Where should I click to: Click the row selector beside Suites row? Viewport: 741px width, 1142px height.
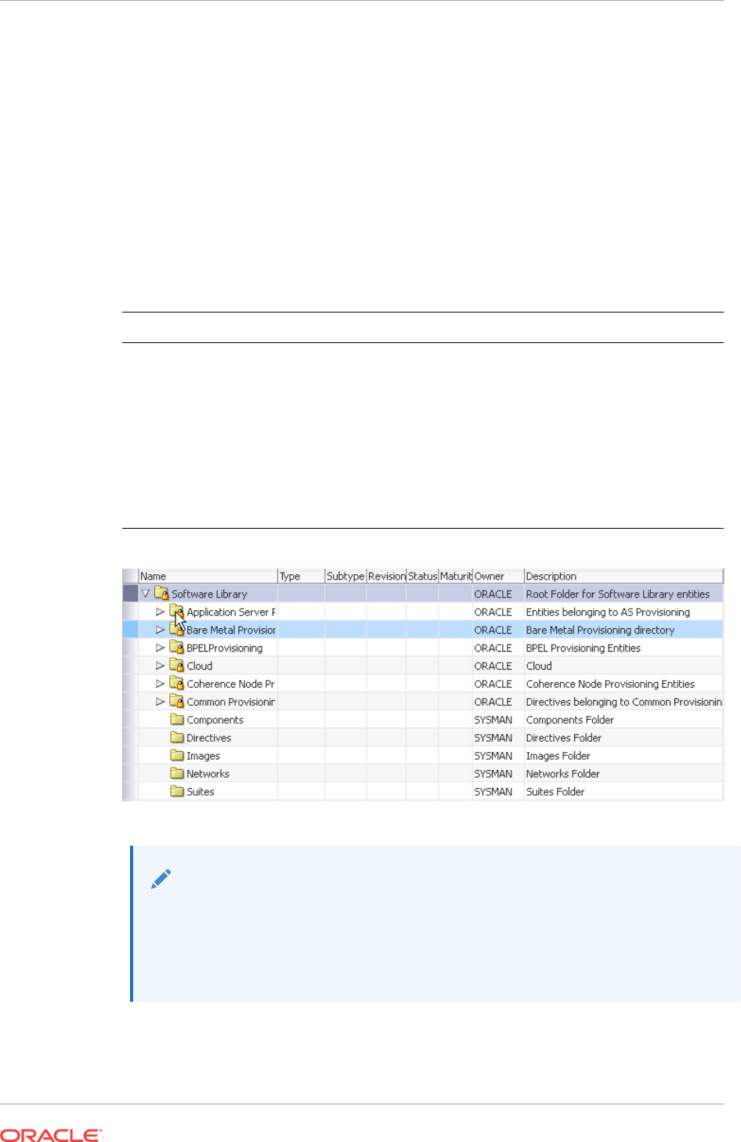coord(130,792)
